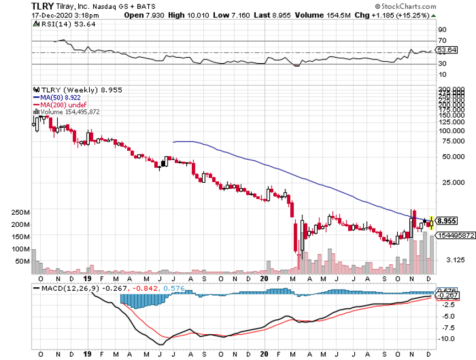Click the red MA(200) legend line marker
Image resolution: width=476 pixels, height=360 pixels.
36,105
